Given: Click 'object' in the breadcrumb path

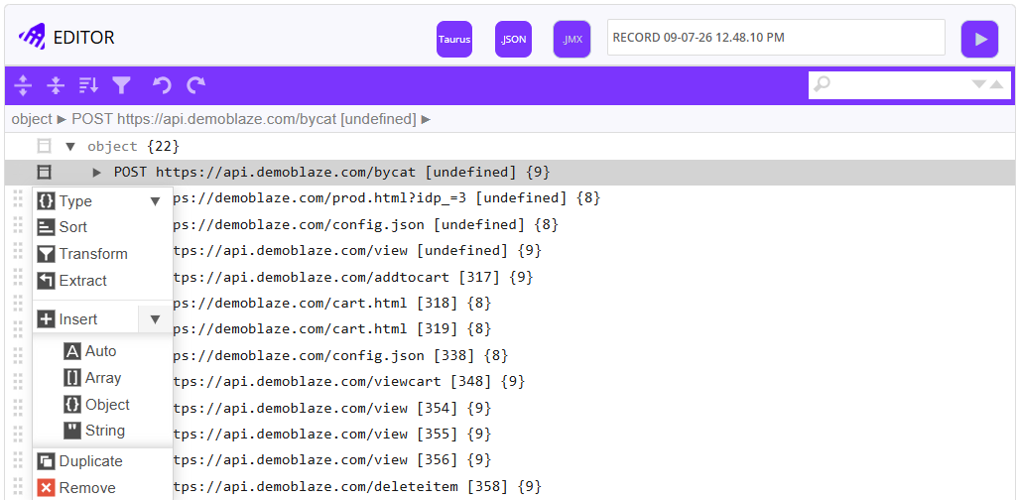Looking at the screenshot, I should click(x=31, y=119).
